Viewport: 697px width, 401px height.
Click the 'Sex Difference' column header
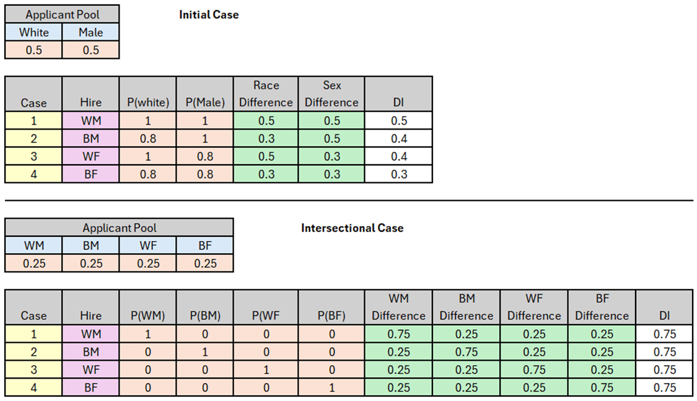pyautogui.click(x=331, y=94)
